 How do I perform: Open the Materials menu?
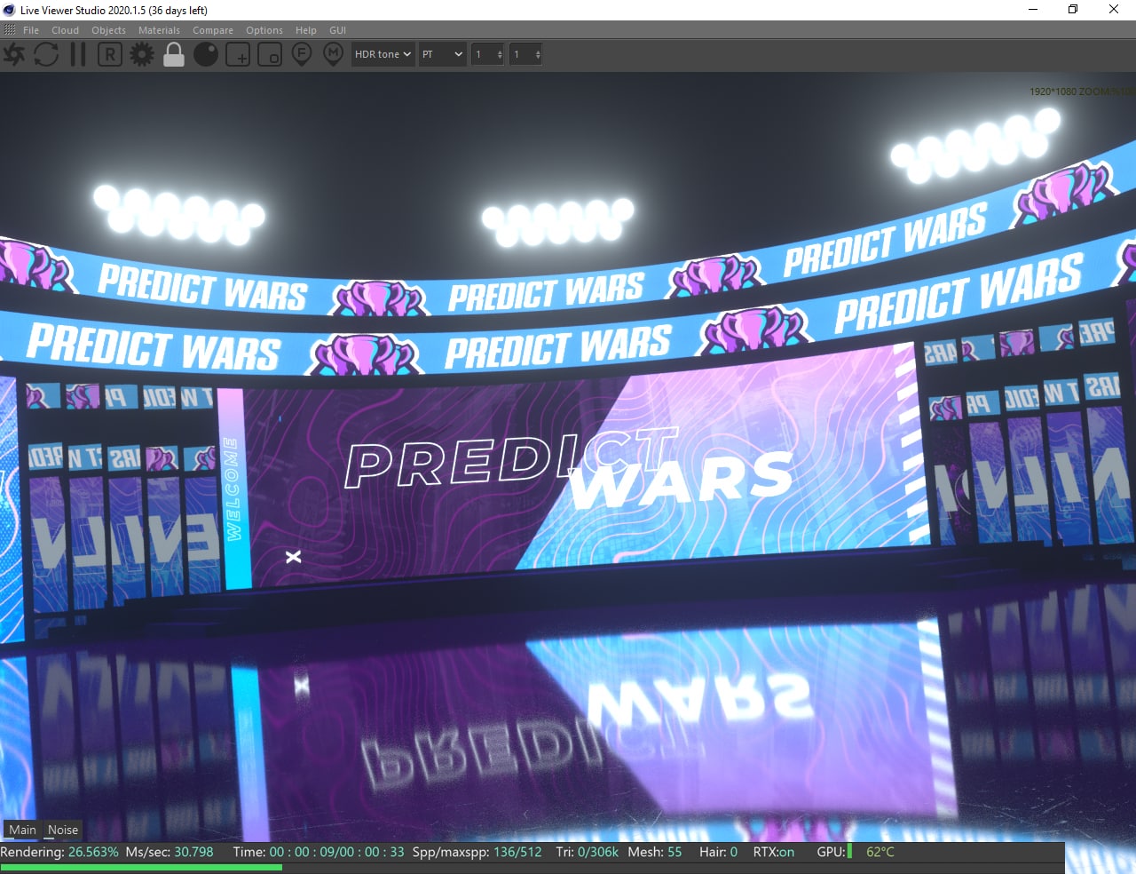(x=159, y=30)
